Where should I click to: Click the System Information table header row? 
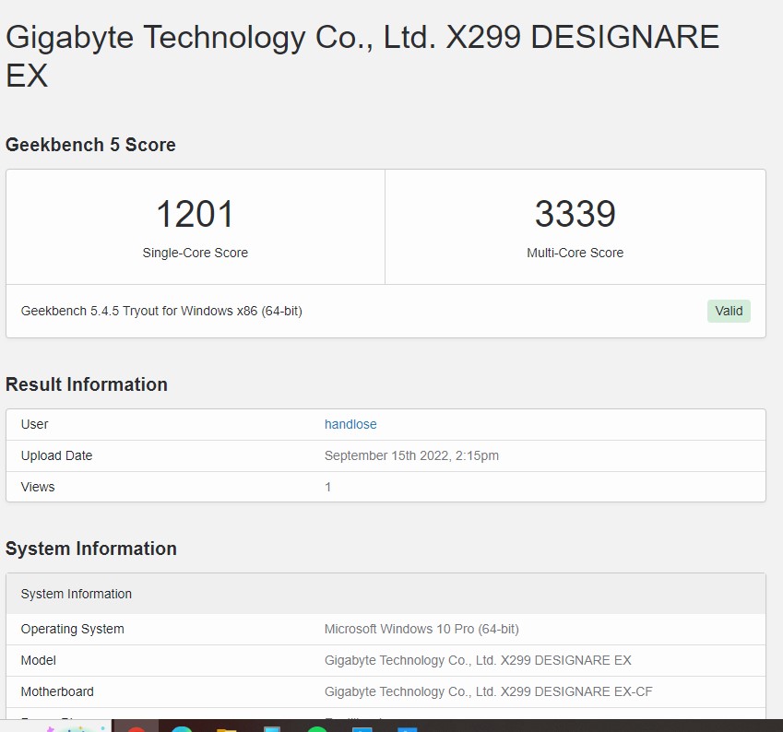tap(386, 594)
